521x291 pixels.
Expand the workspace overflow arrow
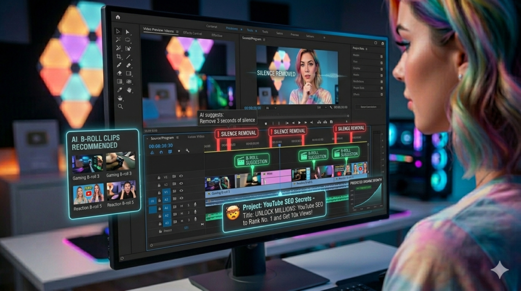click(324, 38)
